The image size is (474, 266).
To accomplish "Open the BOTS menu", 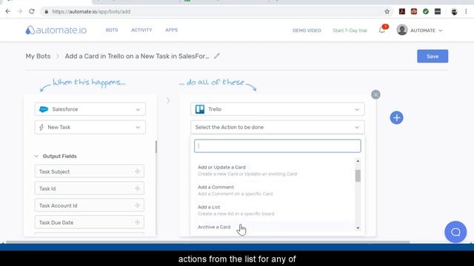I will pos(112,30).
